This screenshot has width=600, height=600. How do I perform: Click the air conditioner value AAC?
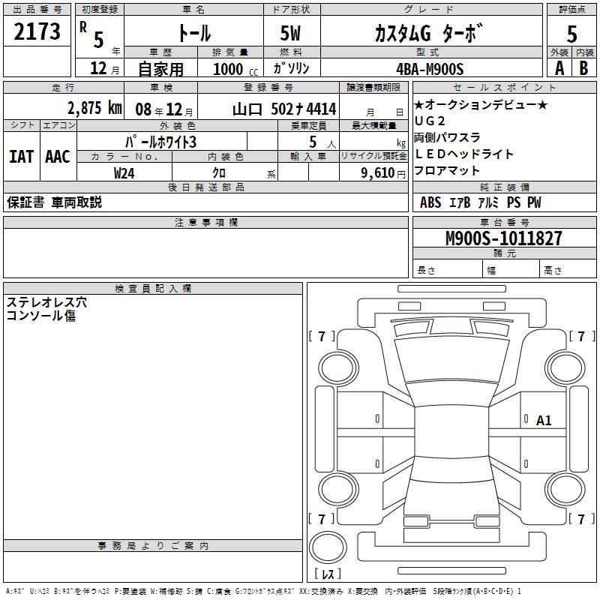pos(58,157)
